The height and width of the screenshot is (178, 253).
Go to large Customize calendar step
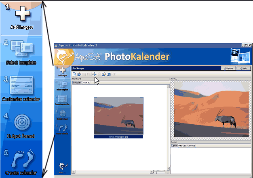[21, 86]
